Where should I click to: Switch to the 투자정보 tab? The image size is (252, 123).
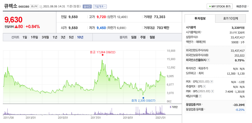pyautogui.click(x=200, y=18)
